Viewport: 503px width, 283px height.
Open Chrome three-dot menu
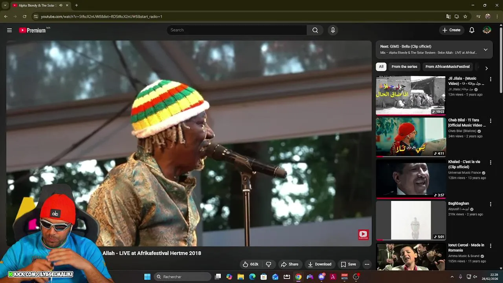[497, 17]
